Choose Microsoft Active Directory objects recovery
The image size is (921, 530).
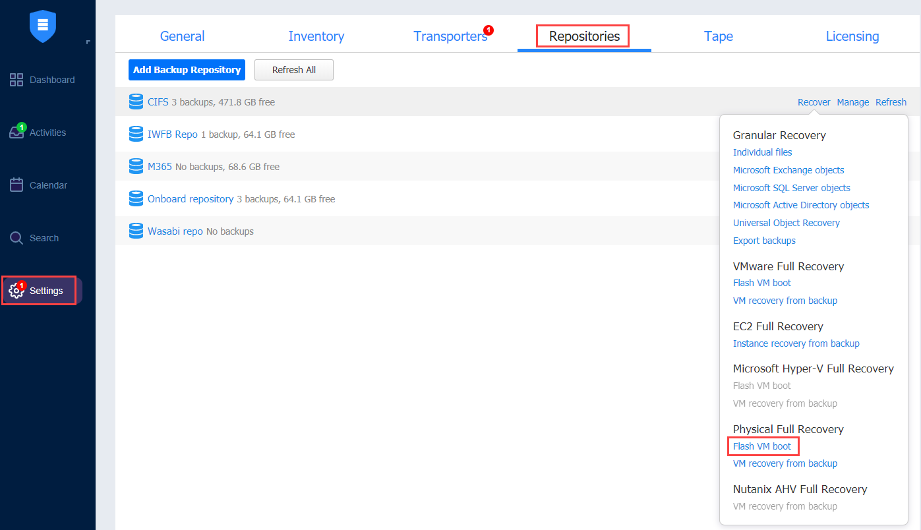tap(801, 205)
